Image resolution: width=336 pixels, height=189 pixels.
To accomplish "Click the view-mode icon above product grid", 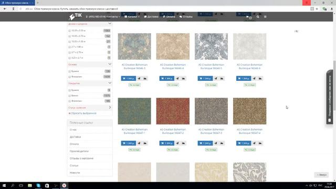I will 296,31.
